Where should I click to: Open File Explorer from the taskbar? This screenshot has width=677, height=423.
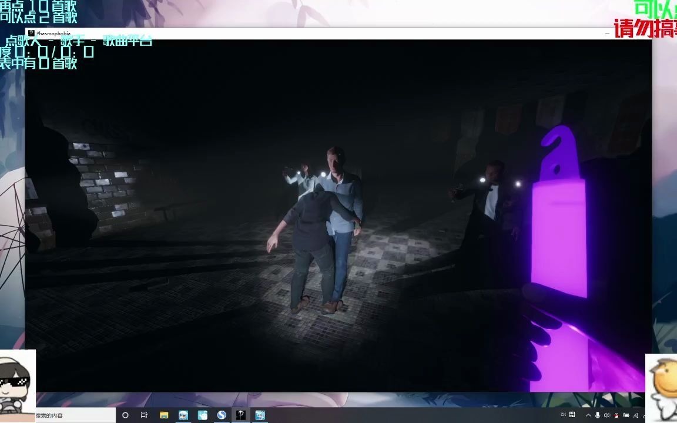163,415
